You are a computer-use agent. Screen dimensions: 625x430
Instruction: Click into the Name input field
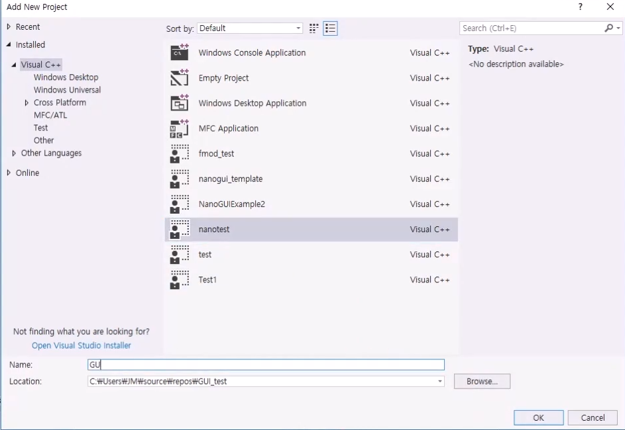pyautogui.click(x=266, y=365)
